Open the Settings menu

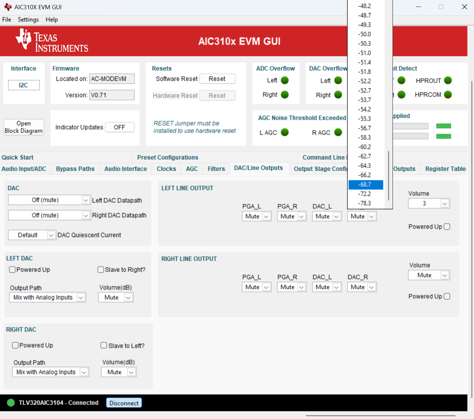(28, 19)
